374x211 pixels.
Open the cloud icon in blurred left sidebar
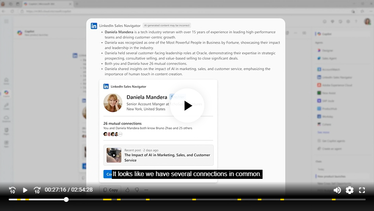coord(6,119)
